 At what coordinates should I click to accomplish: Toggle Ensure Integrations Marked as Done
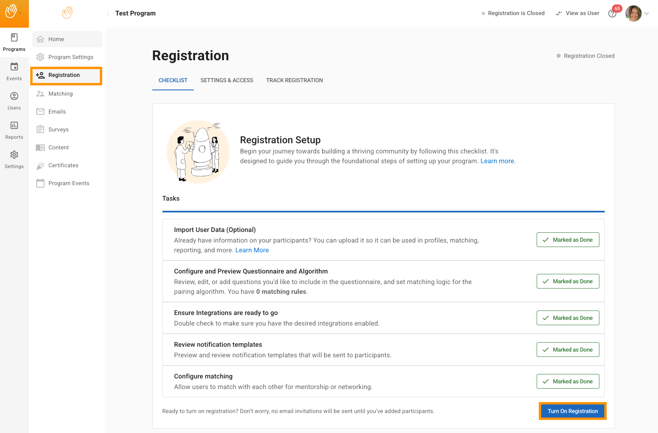pyautogui.click(x=568, y=318)
